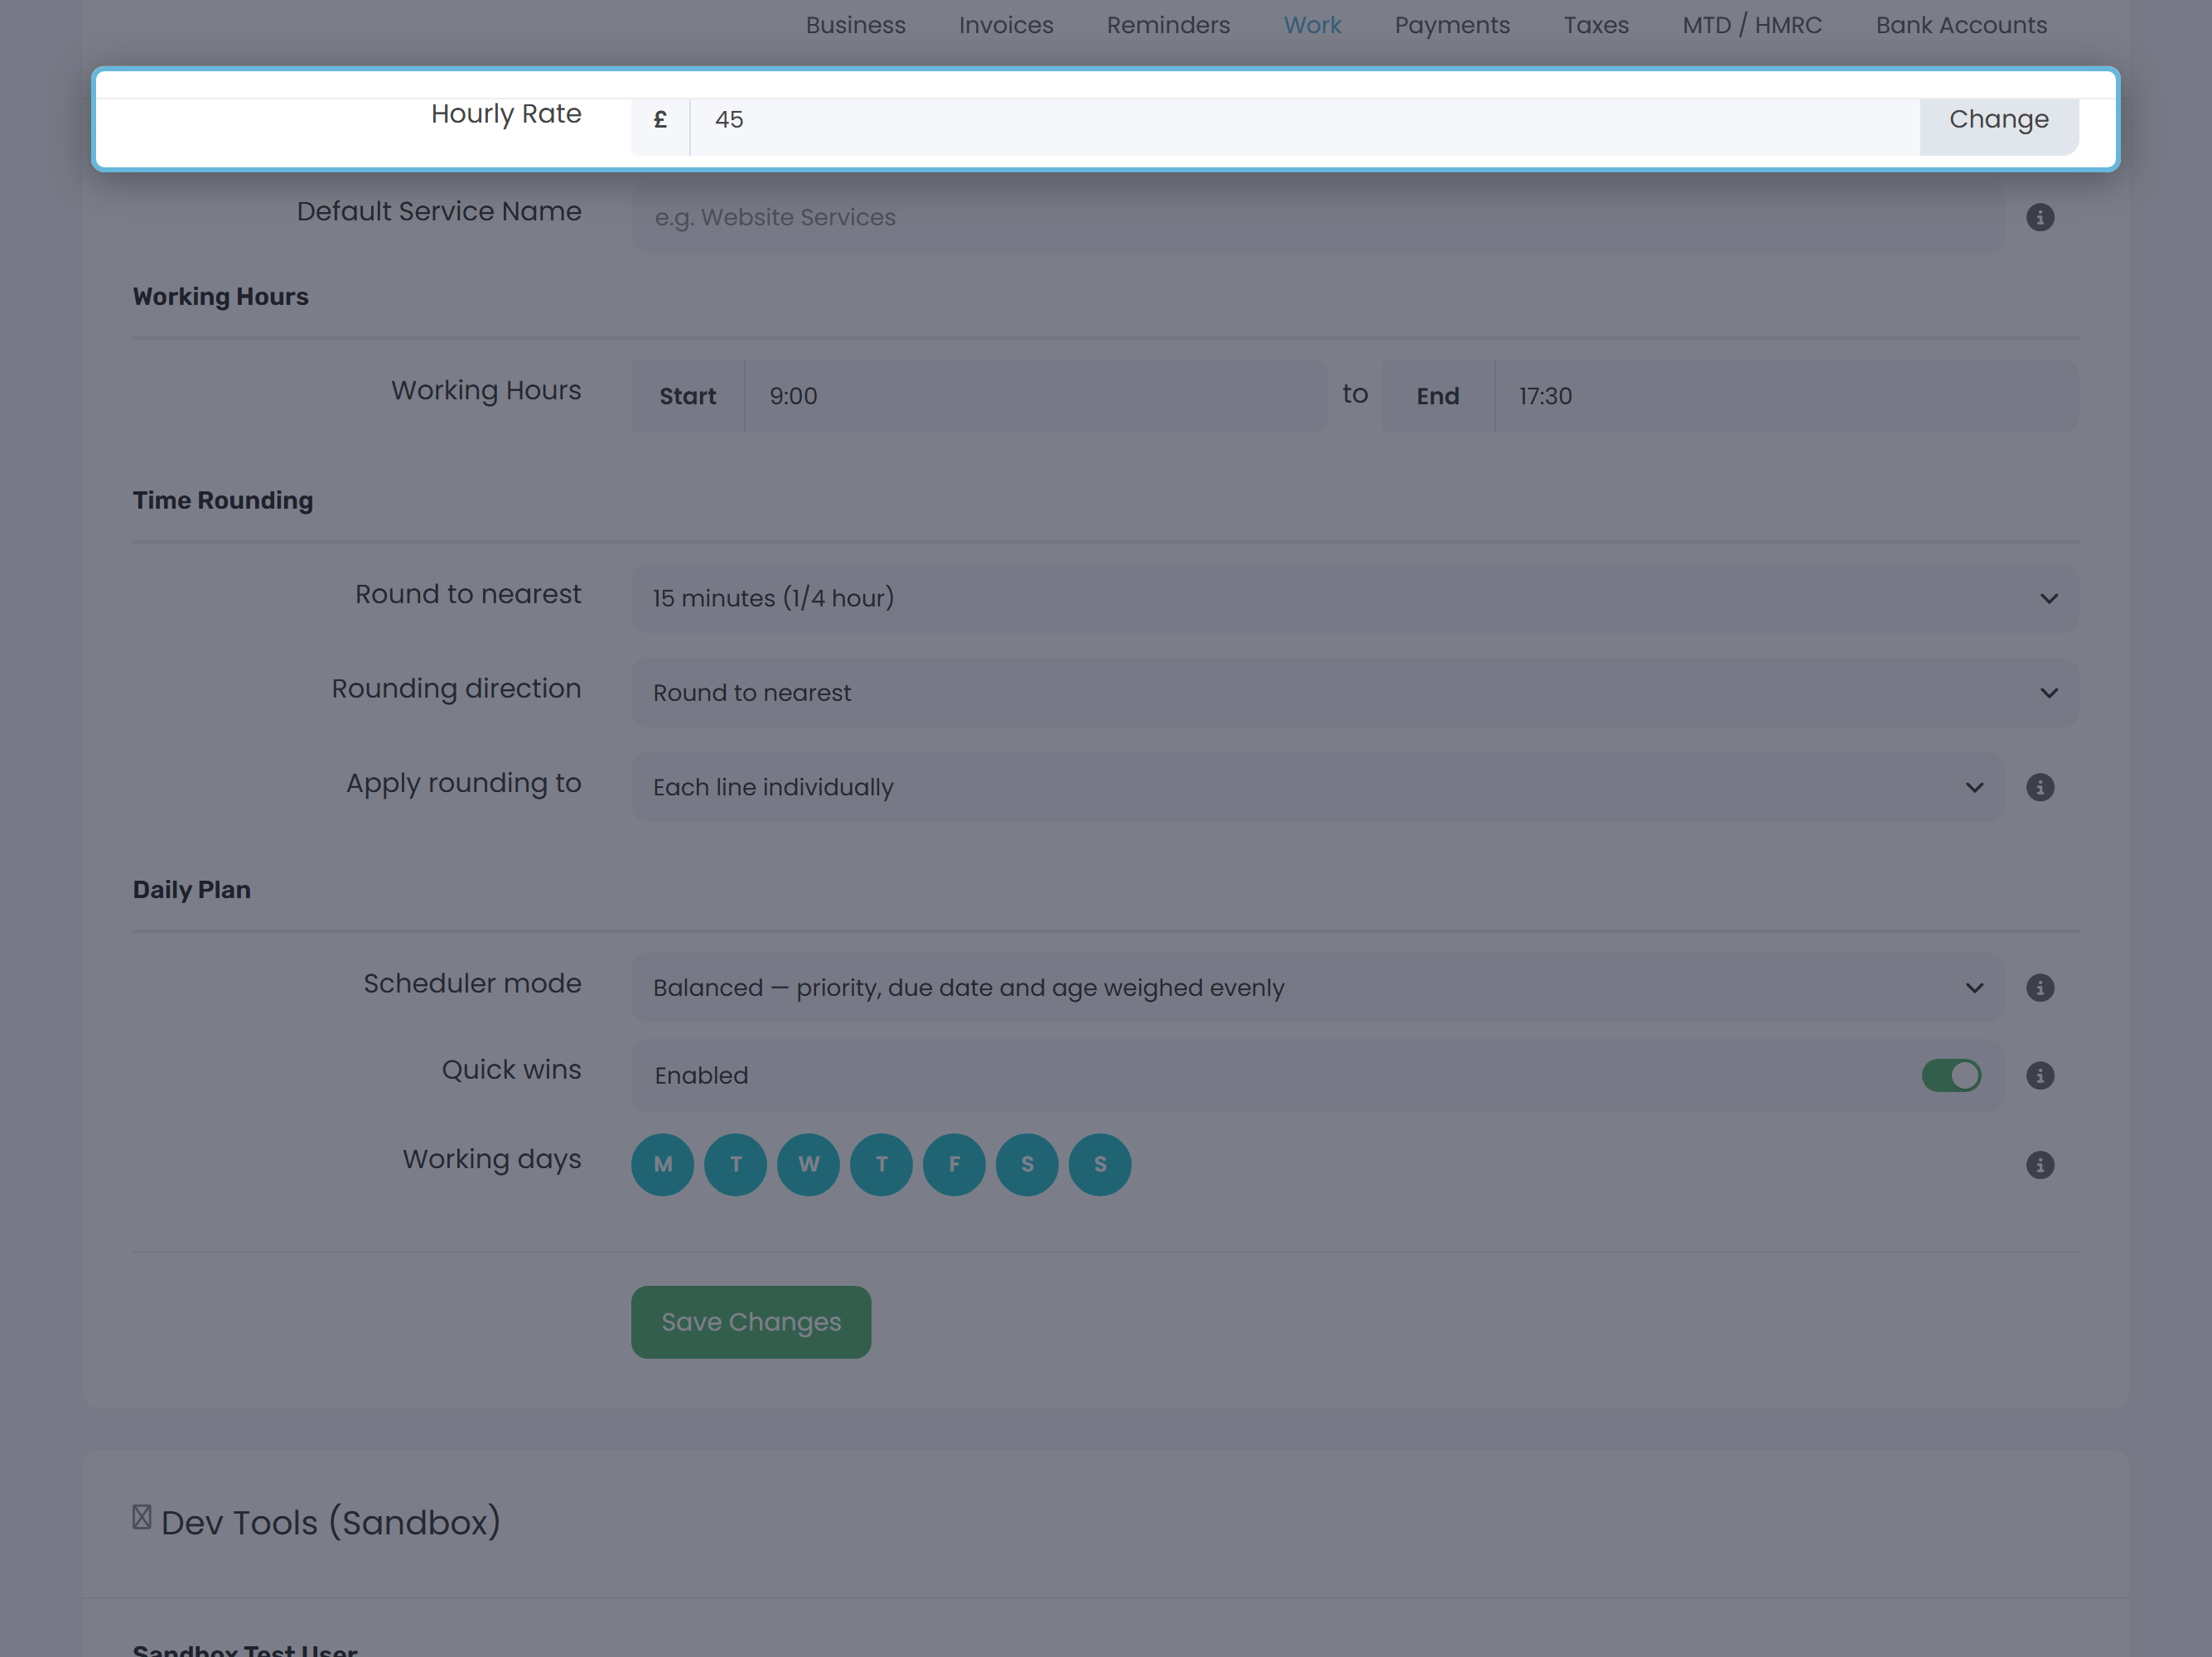Toggle Tuesday working day circle
The image size is (2212, 1657).
(735, 1165)
